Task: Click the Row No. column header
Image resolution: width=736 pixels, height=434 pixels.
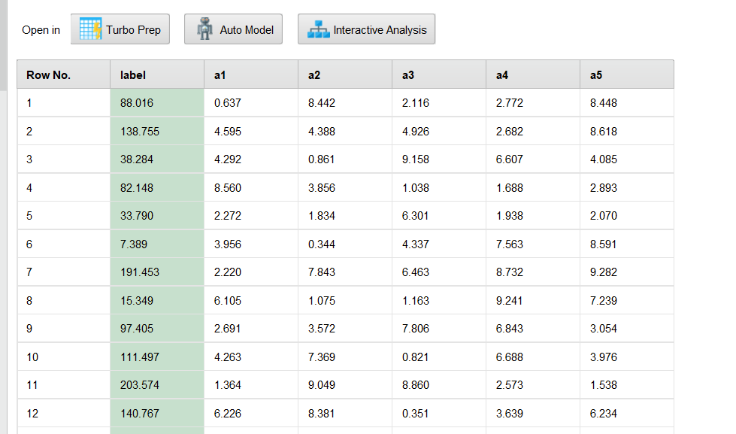Action: coord(64,74)
